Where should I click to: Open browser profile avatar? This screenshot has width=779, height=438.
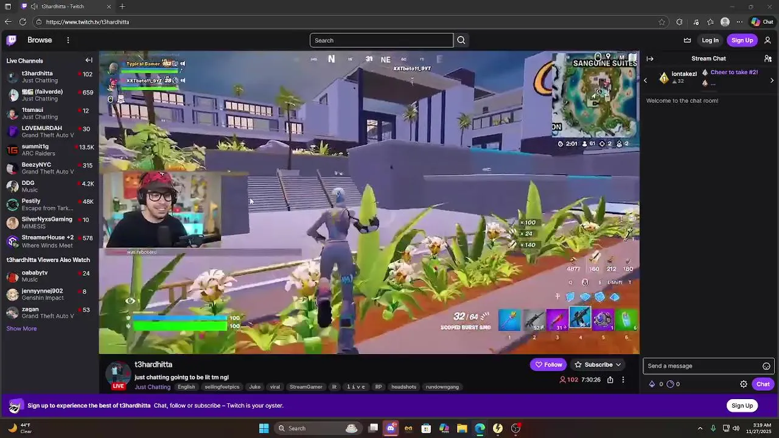coord(725,22)
